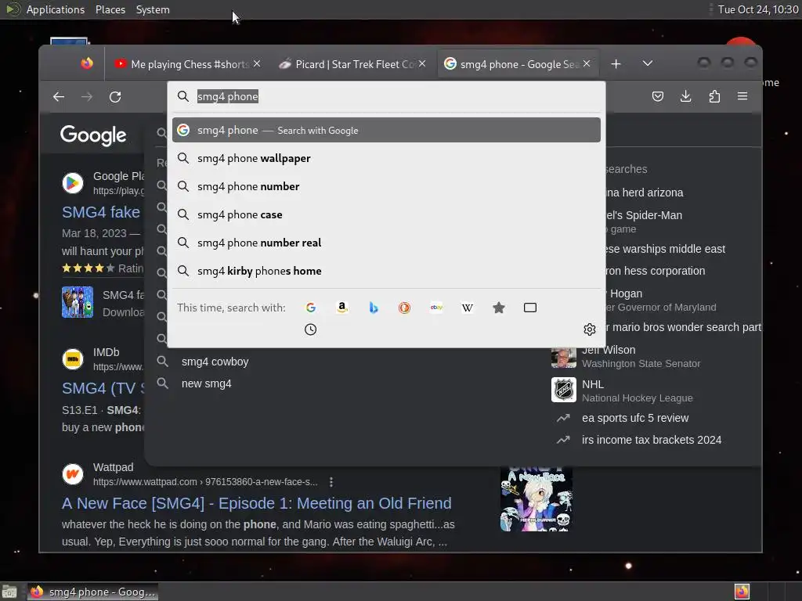Viewport: 802px width, 601px height.
Task: Open the Firefox application menu
Action: click(742, 96)
